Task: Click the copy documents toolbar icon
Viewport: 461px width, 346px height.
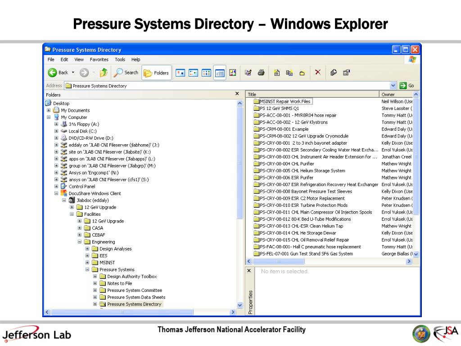Action: point(289,73)
